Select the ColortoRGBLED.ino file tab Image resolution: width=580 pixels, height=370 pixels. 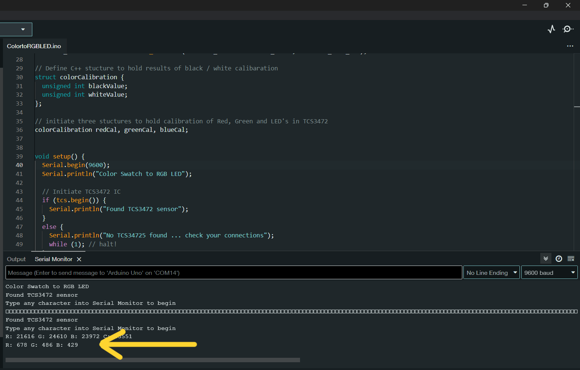coord(34,46)
